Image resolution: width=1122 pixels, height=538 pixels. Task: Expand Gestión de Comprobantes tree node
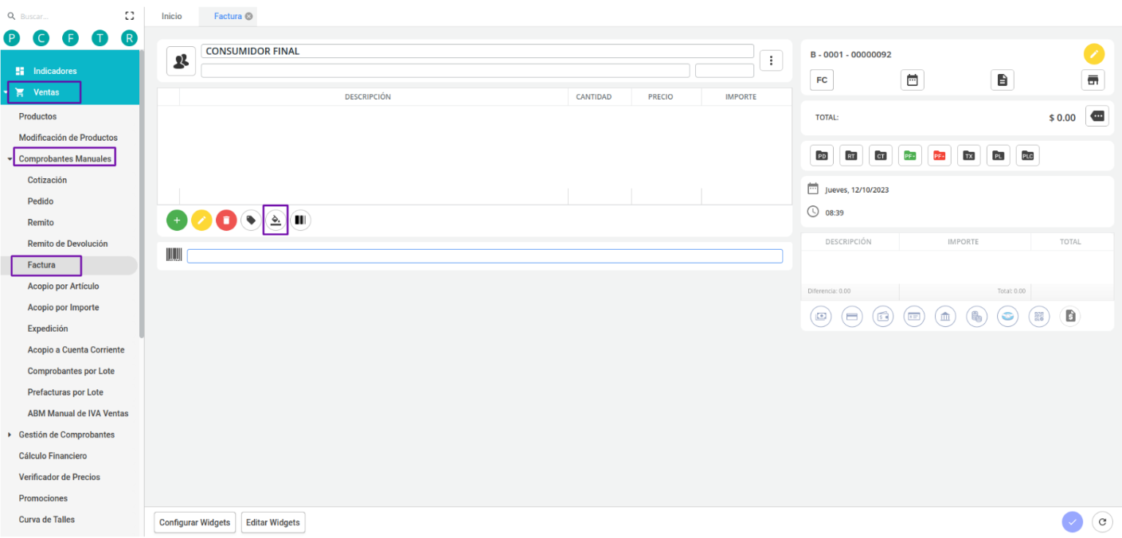10,435
